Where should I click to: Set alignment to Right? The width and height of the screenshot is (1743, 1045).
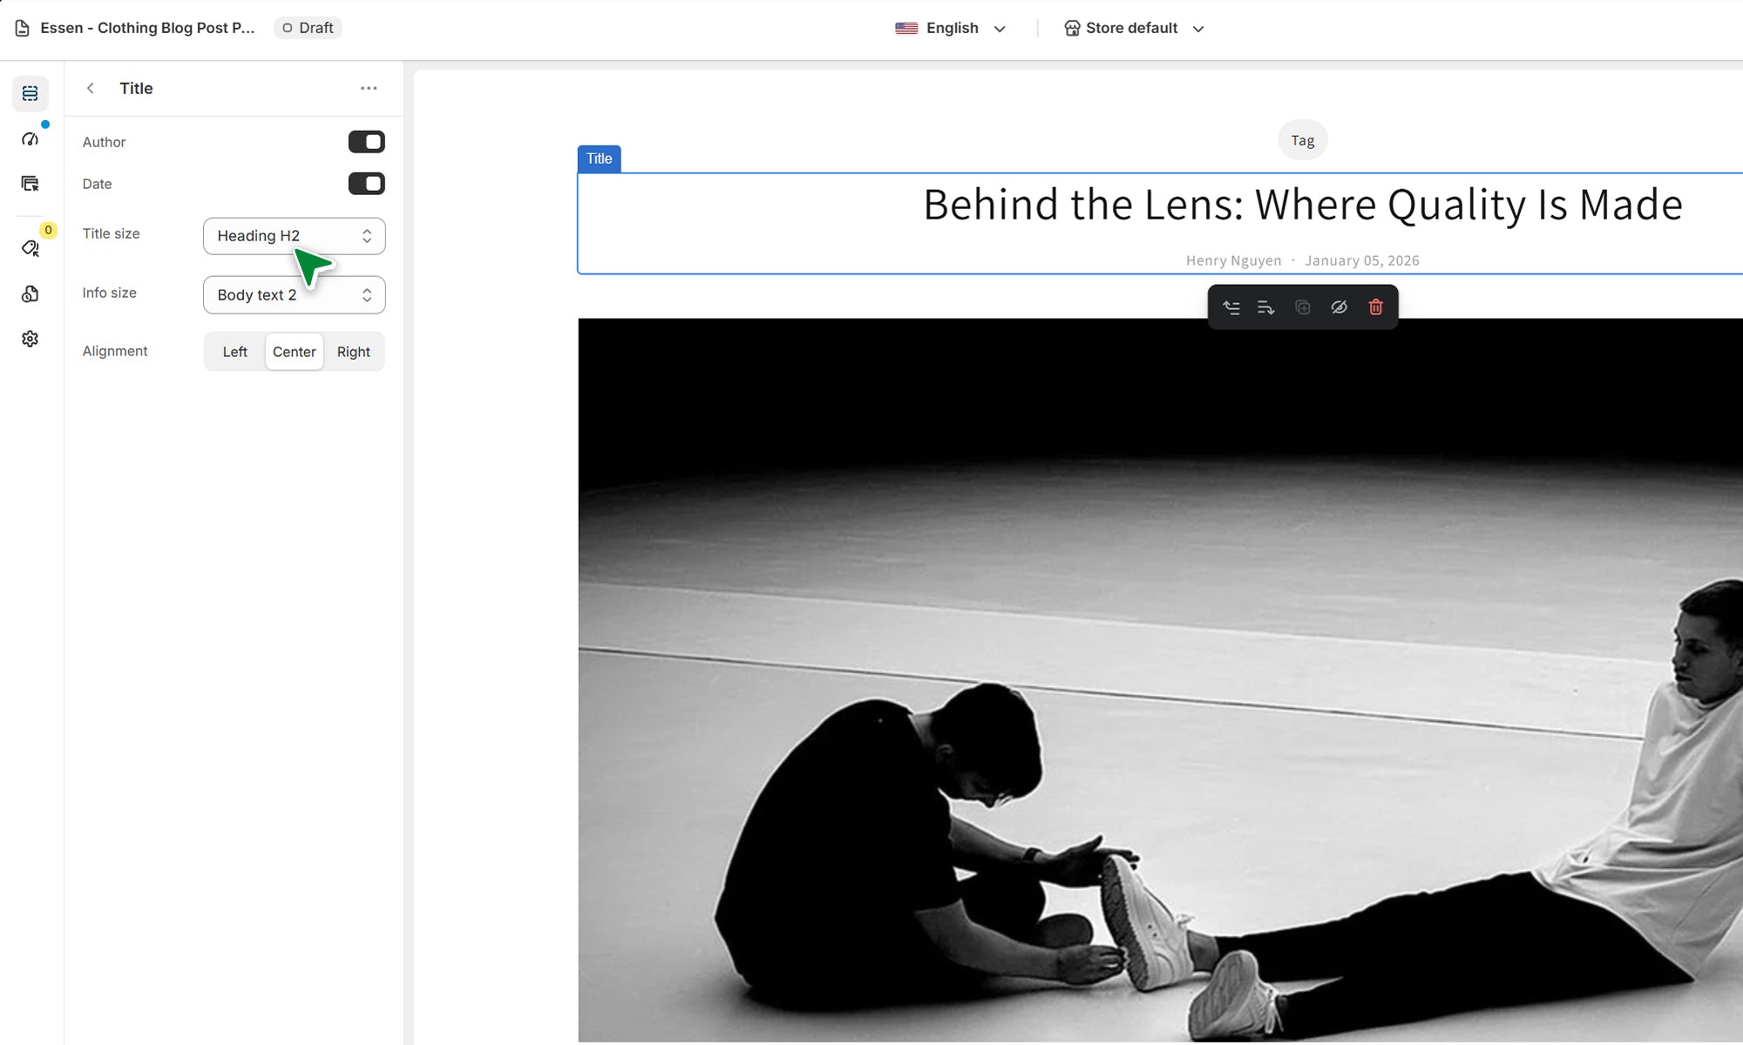(353, 352)
